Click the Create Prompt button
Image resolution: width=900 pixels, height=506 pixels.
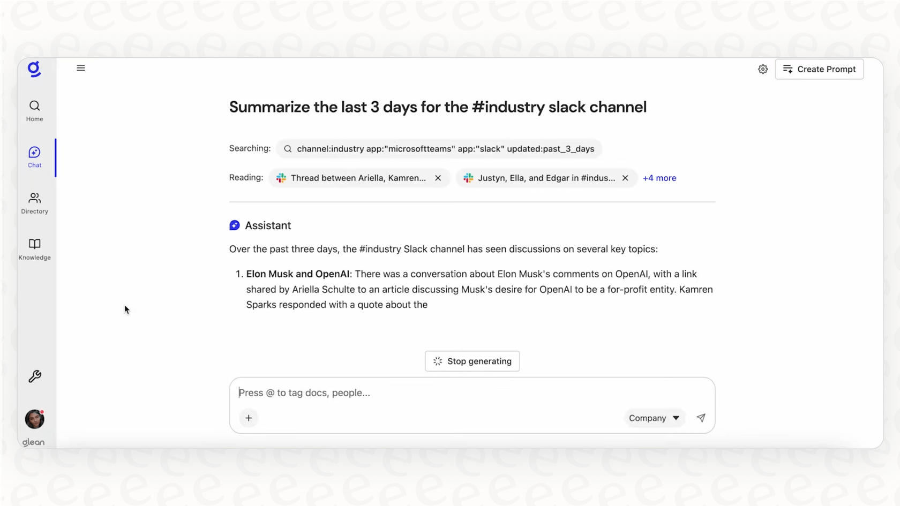pyautogui.click(x=819, y=69)
